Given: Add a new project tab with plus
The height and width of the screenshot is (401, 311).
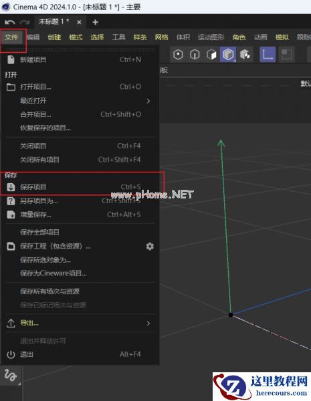Looking at the screenshot, I should pos(96,23).
